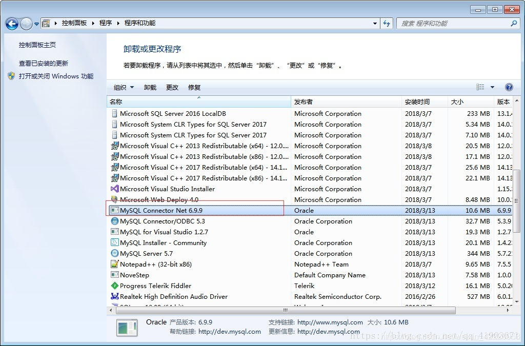
Task: Click the 修复 toolbar button
Action: point(194,87)
